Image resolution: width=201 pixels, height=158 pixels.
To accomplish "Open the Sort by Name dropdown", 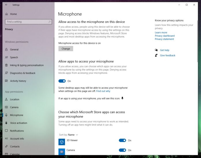I will (x=68, y=135).
